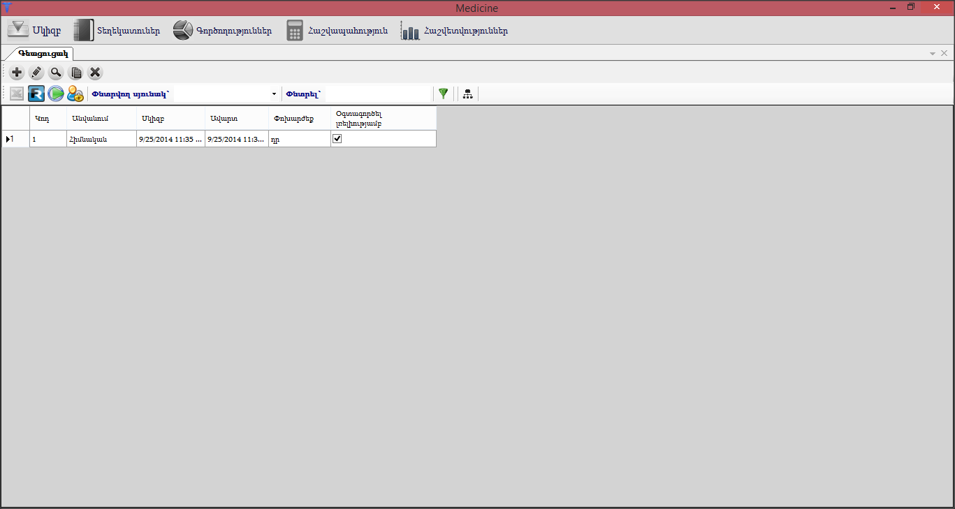955x509 pixels.
Task: Click the copy record icon
Action: pos(75,73)
